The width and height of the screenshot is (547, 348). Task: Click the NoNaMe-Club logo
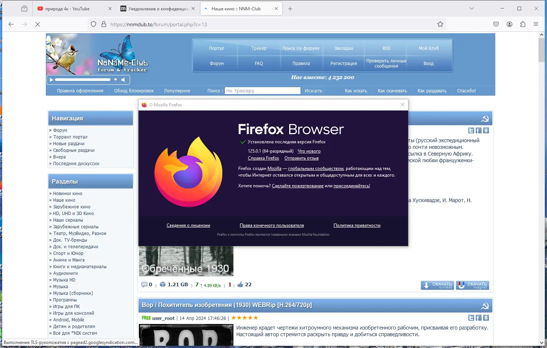pos(122,65)
